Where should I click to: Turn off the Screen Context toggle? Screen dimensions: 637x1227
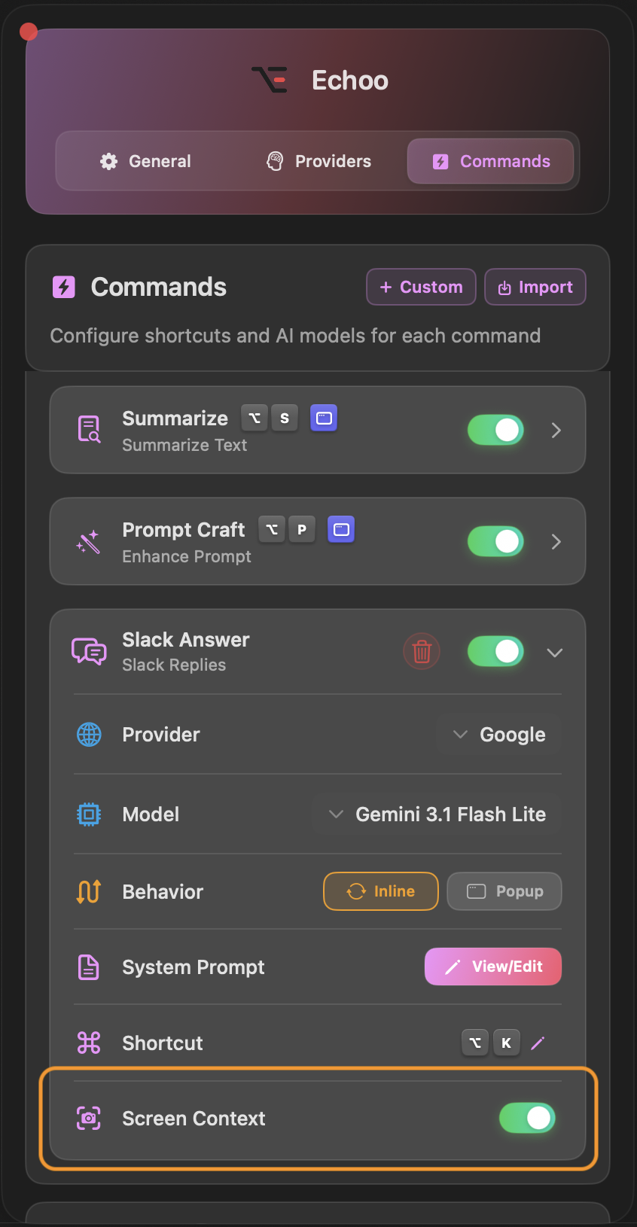(527, 1119)
